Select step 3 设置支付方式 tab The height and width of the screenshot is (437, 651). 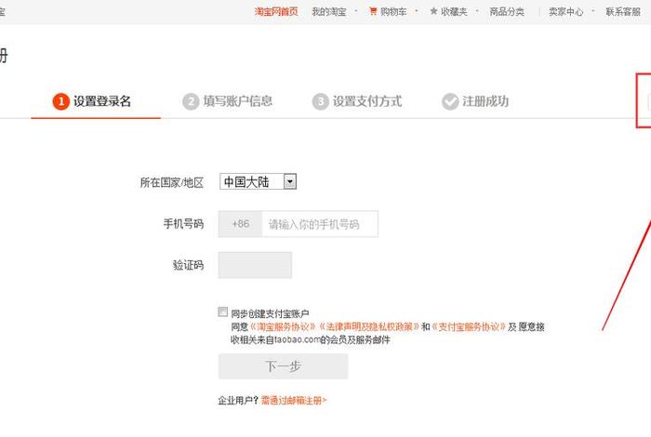pyautogui.click(x=356, y=101)
